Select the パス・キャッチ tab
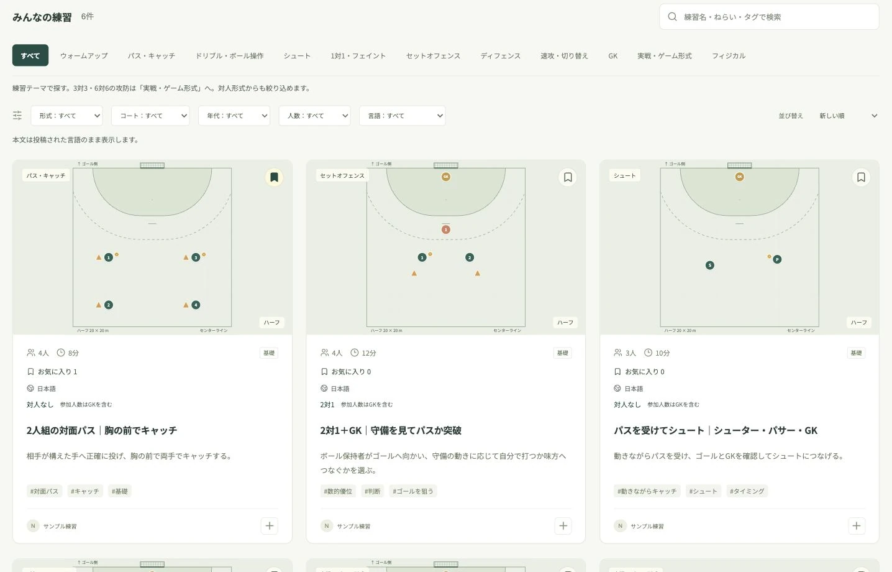 [152, 56]
